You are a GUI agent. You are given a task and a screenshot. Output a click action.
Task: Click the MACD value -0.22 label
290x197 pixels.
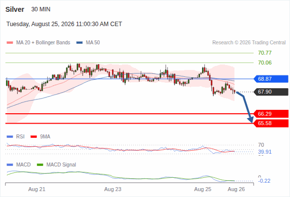click(x=264, y=181)
